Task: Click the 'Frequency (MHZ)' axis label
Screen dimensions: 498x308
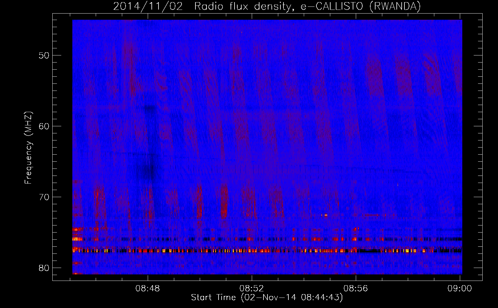Action: [28, 148]
